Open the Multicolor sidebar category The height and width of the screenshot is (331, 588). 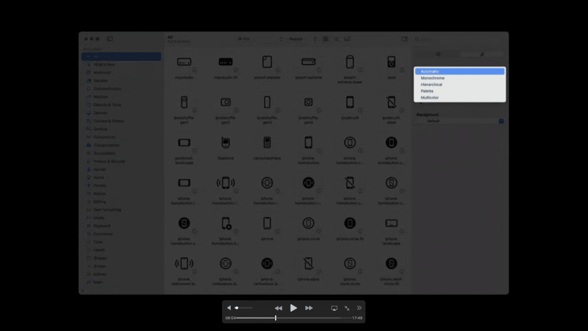coord(121,72)
